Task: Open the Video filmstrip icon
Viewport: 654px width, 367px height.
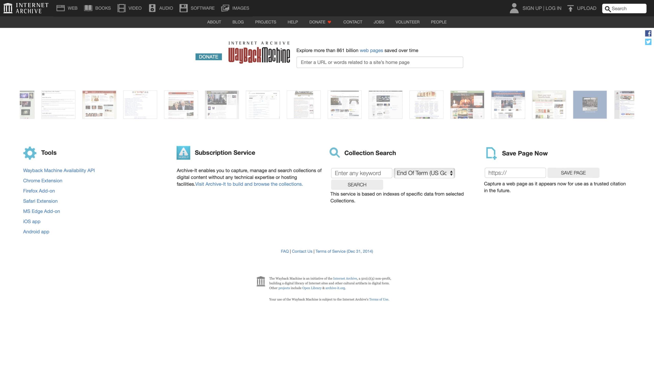Action: click(121, 8)
